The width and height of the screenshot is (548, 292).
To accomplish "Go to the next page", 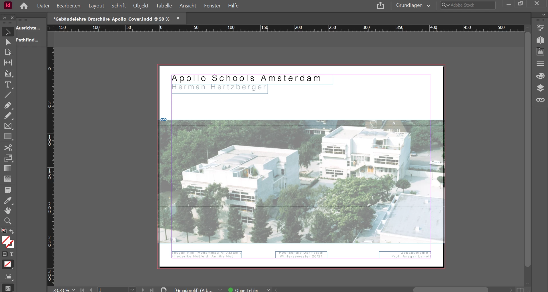I will (143, 290).
